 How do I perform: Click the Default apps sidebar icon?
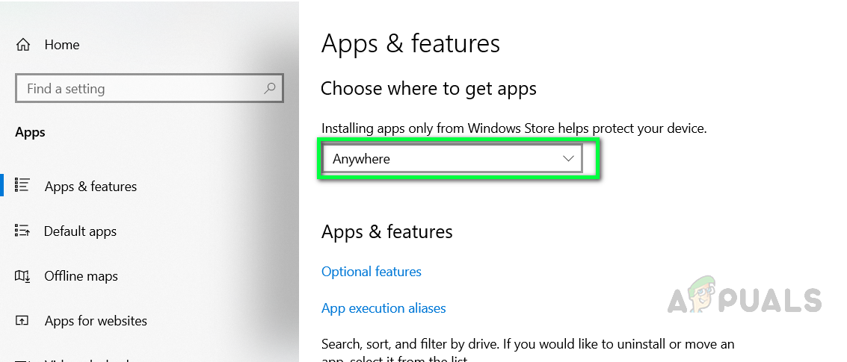coord(22,231)
